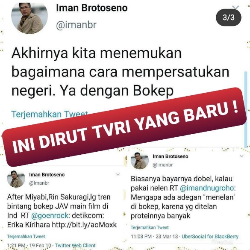Screen dimensions: 250x250
Task: Open the @goenrock mention
Action: click(50, 215)
